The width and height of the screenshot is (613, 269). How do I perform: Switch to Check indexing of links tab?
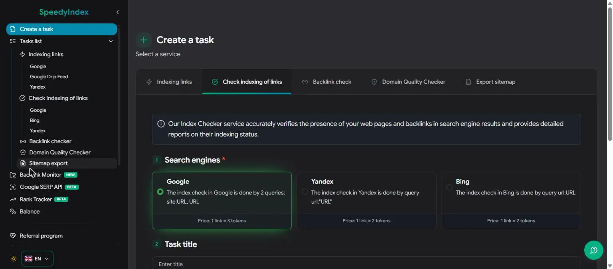pyautogui.click(x=247, y=82)
